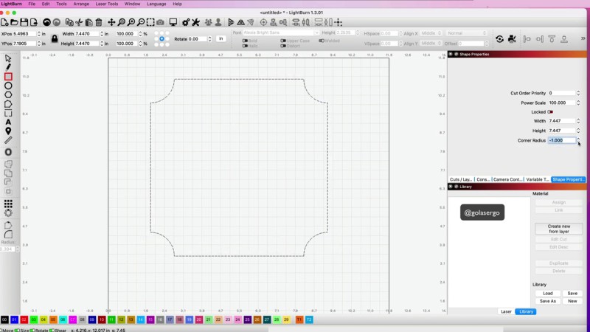This screenshot has height=332, width=590.
Task: Click the Preview monitor icon
Action: pos(173,23)
